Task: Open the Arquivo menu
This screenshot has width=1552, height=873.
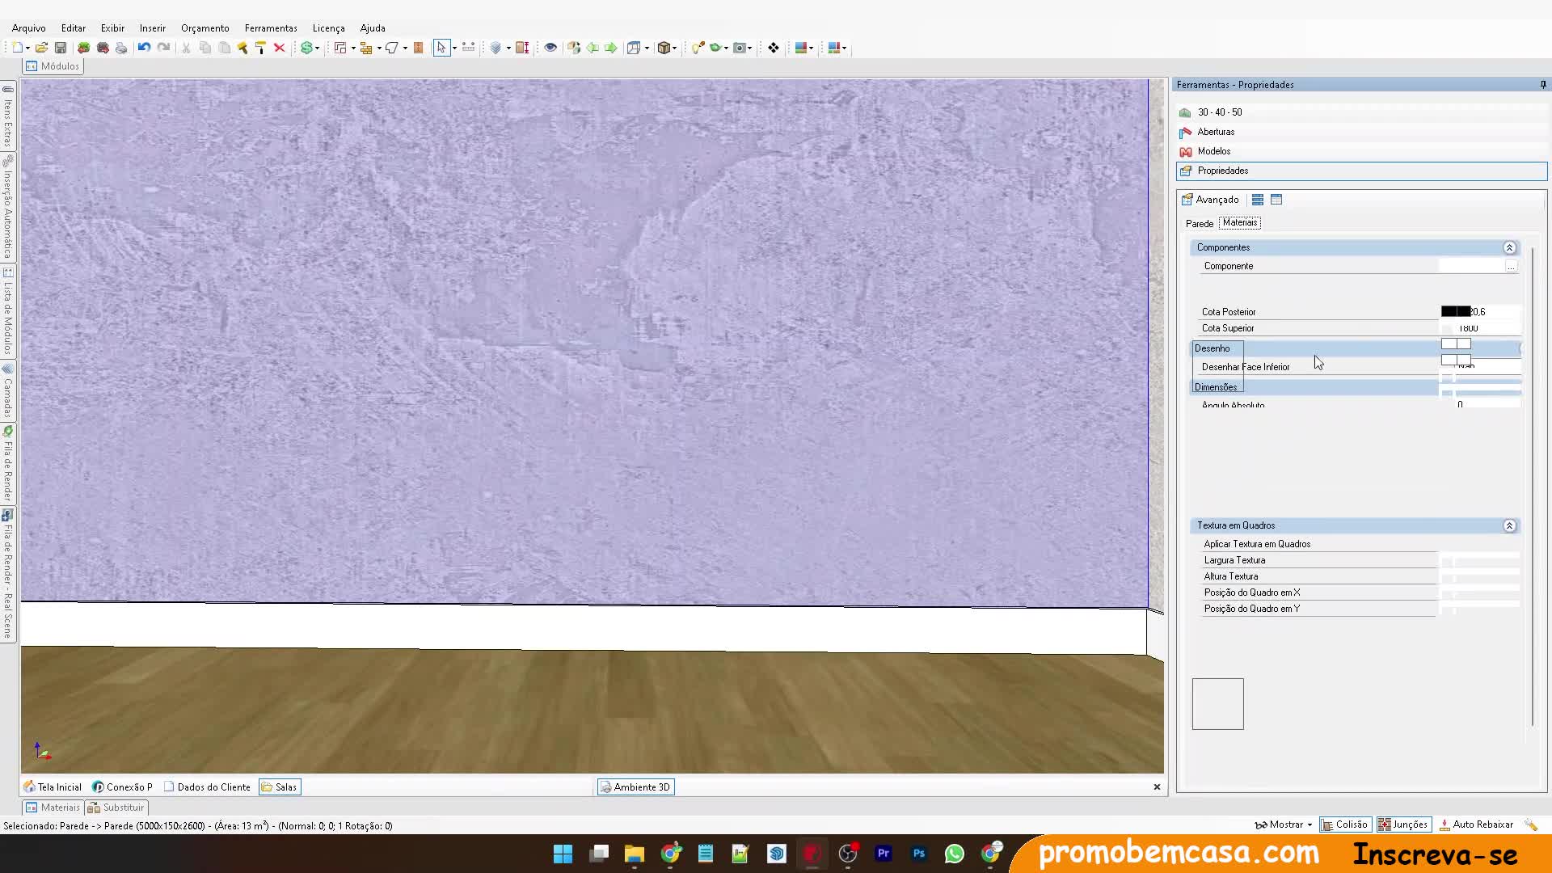Action: click(29, 27)
